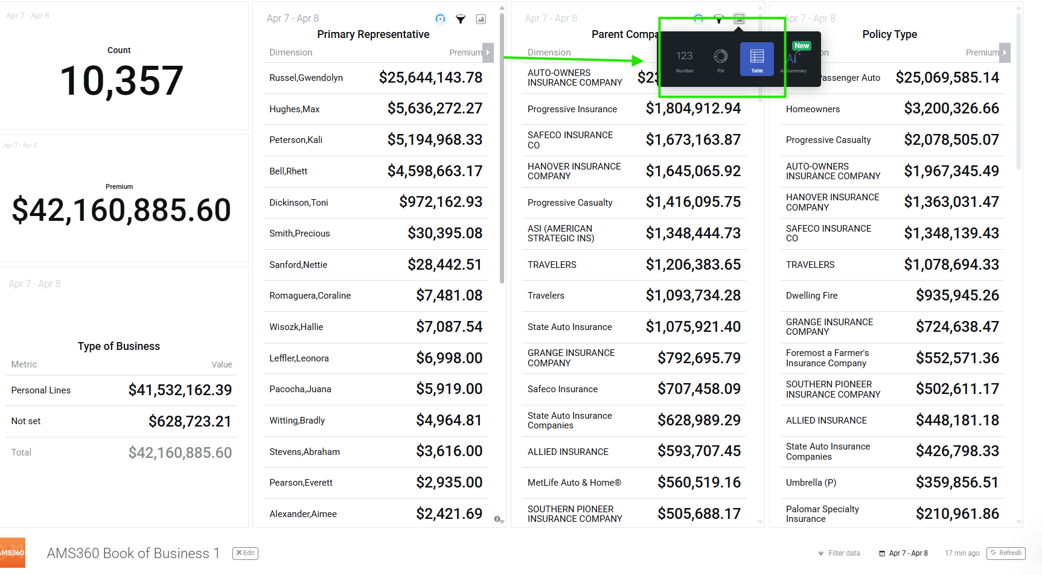This screenshot has width=1042, height=575.
Task: Select the Sanford,Nettie row
Action: tap(376, 265)
